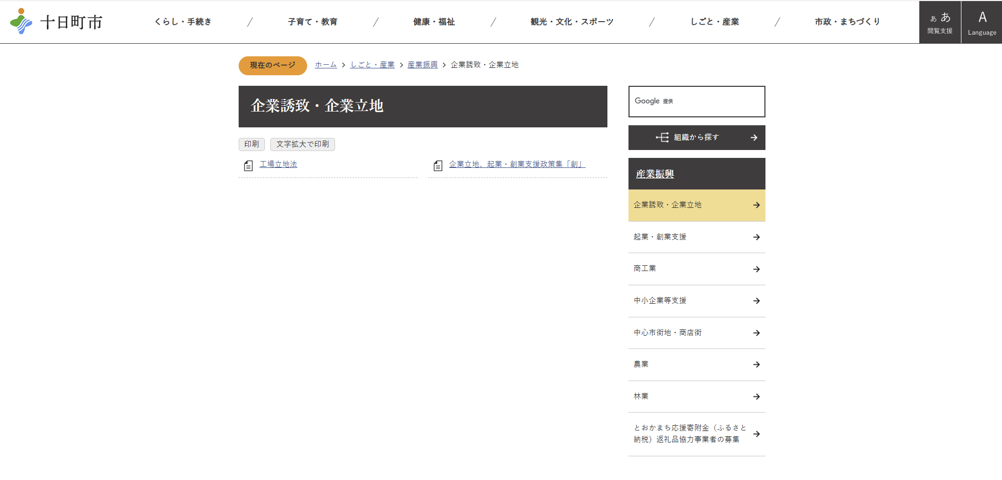1002x480 pixels.
Task: Open the くらし・手続き menu
Action: [x=183, y=22]
